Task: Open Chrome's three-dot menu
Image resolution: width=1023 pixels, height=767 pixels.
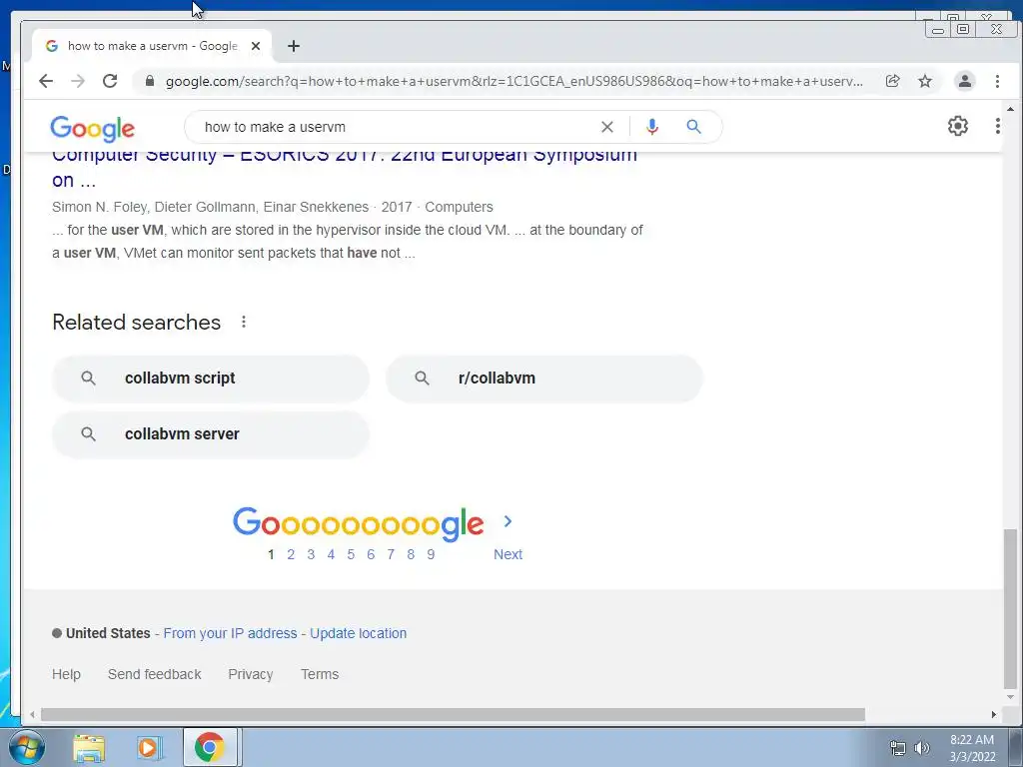Action: coord(997,81)
